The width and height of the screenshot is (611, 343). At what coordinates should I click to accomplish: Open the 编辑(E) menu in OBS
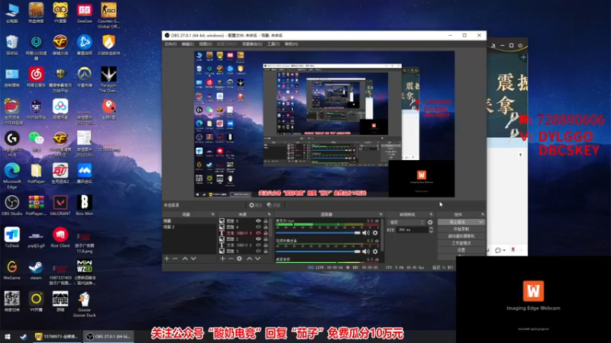[187, 44]
